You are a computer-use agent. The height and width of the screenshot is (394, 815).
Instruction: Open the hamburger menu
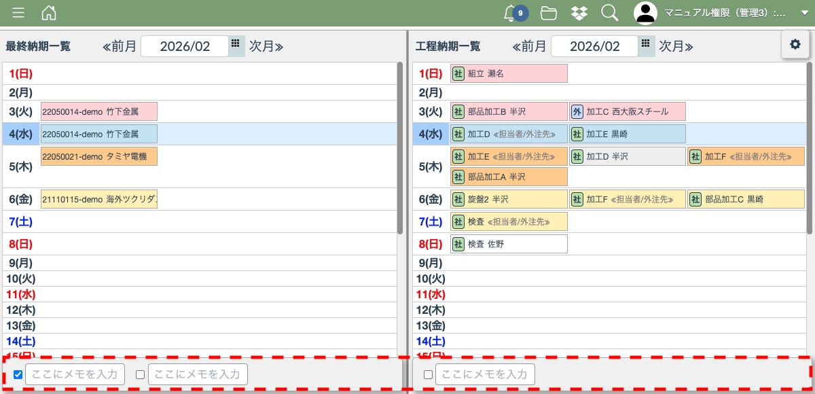click(x=18, y=13)
